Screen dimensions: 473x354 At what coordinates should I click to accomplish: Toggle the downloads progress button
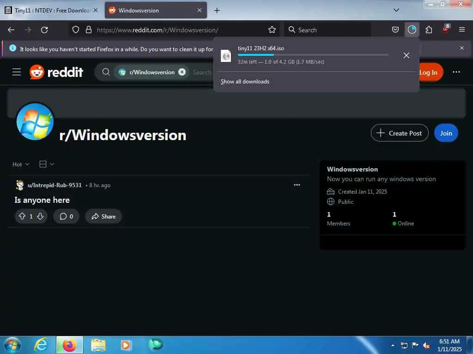click(x=412, y=29)
